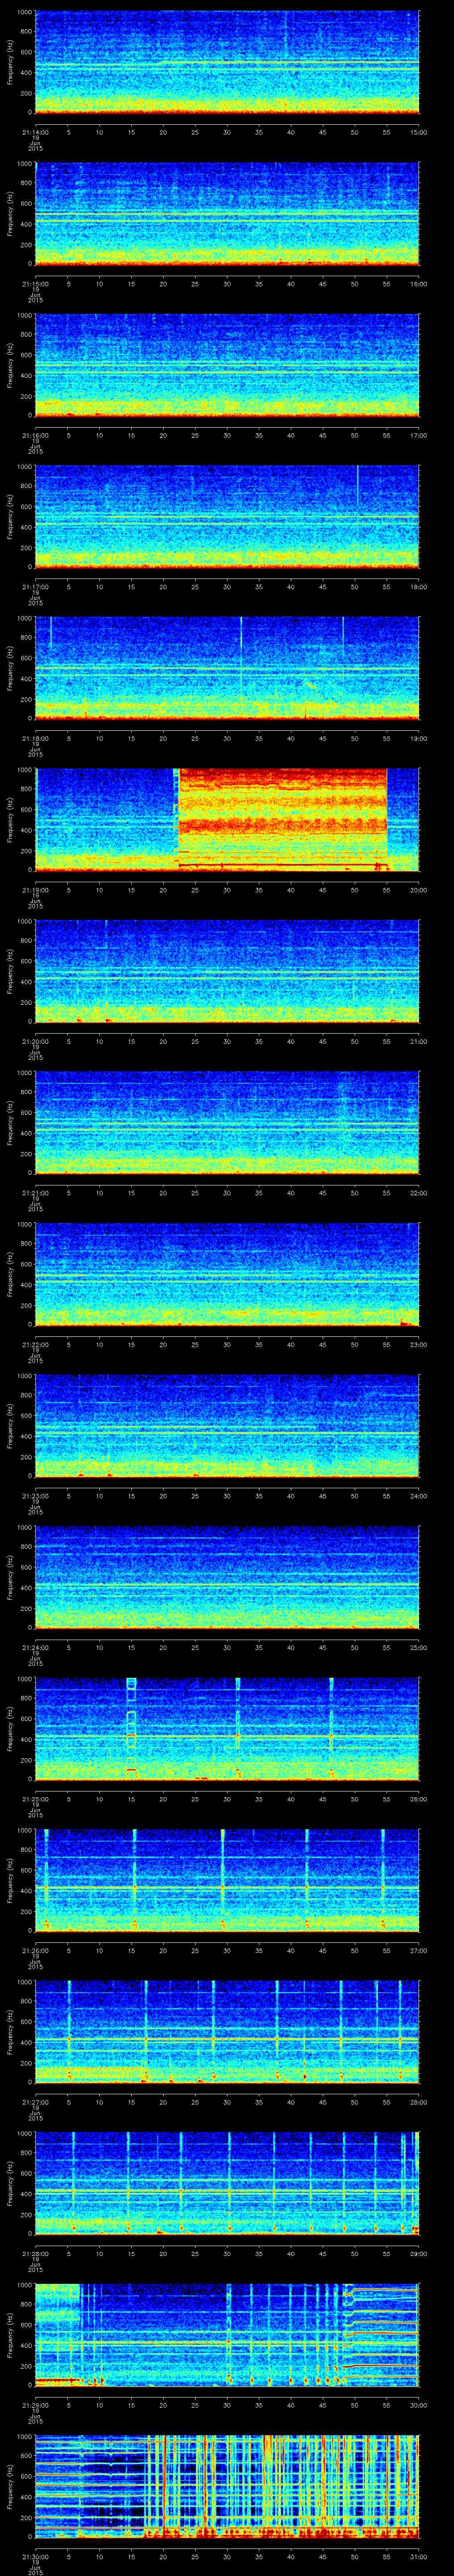Click the 21:26:00 start time label
Image resolution: width=454 pixels, height=2576 pixels.
click(35, 1950)
